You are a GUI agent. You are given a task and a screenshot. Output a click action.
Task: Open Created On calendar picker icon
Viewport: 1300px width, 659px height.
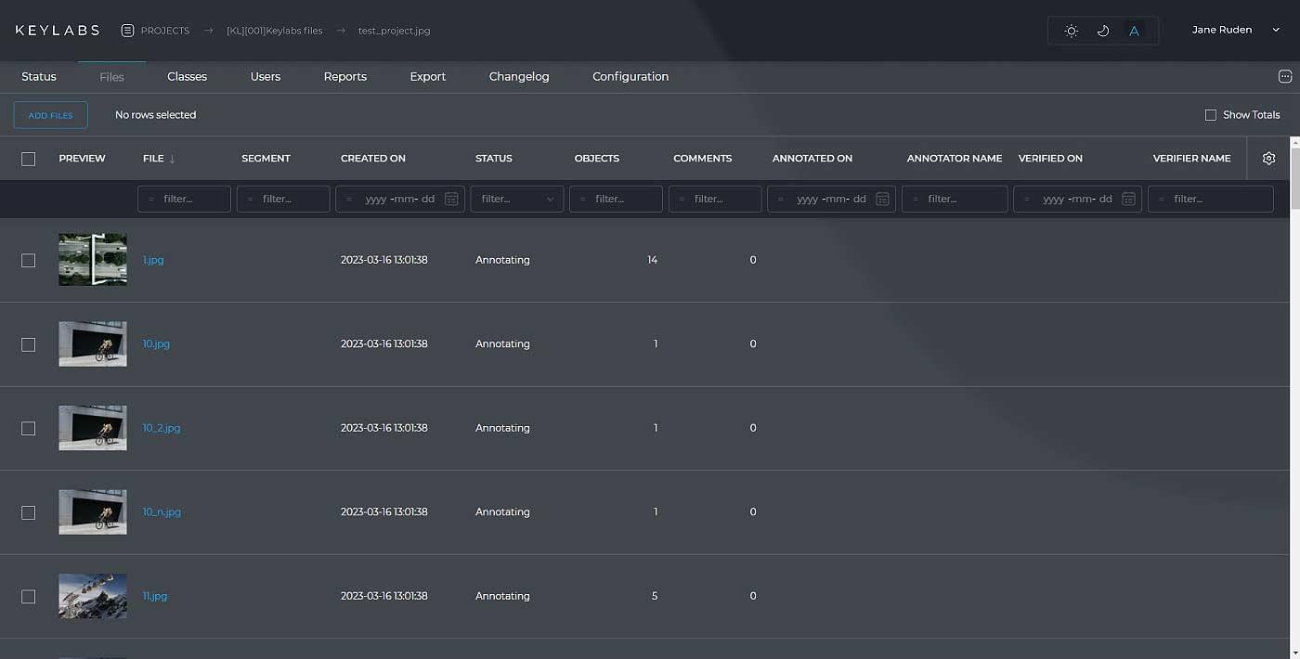(451, 199)
